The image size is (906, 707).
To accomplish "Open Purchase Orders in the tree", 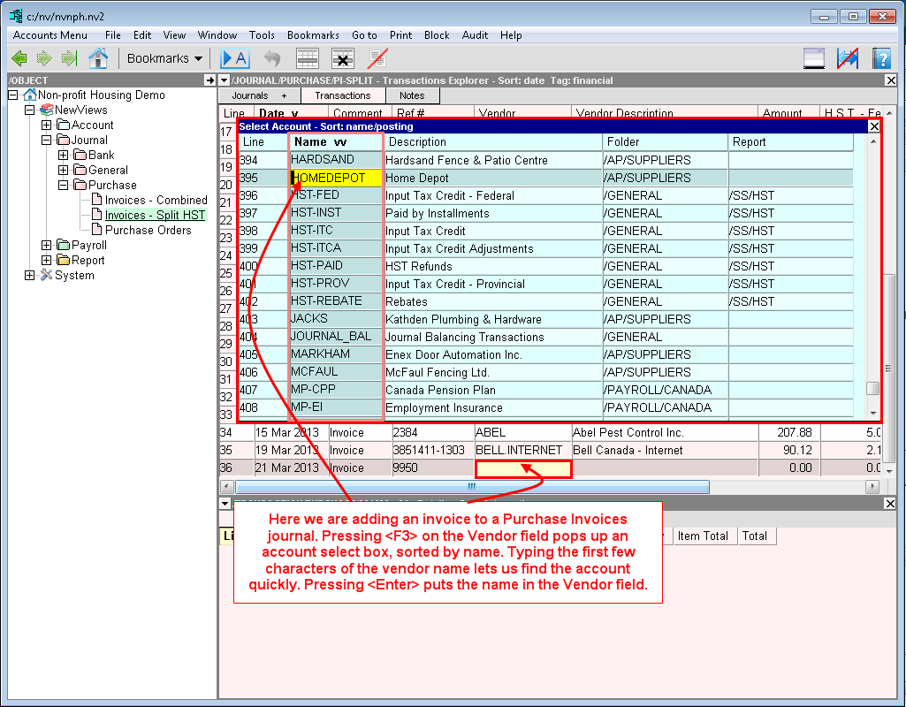I will tap(148, 231).
